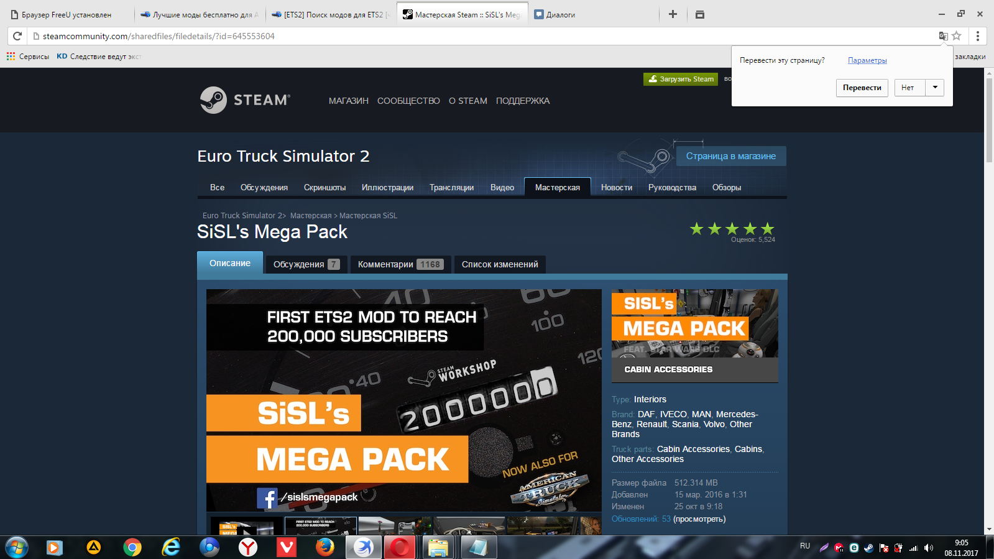Switch to ETS2 Поиск модов browser tab
Screen dimensions: 994x559
(x=331, y=14)
